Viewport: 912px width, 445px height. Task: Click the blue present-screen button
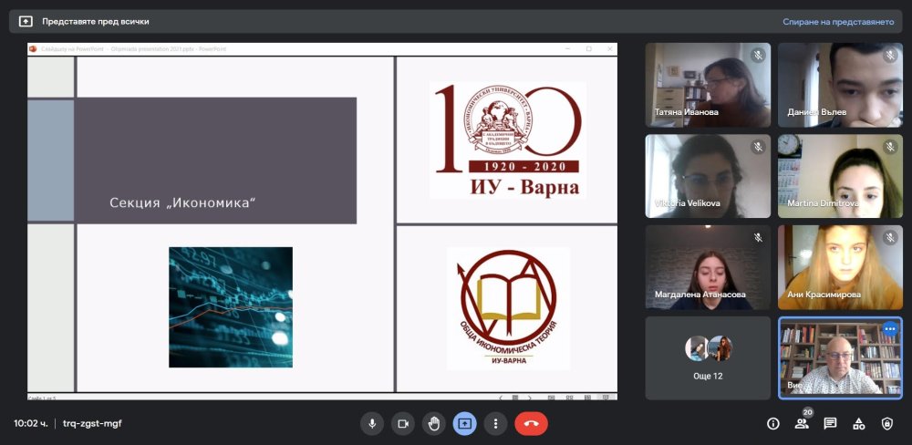(x=465, y=424)
